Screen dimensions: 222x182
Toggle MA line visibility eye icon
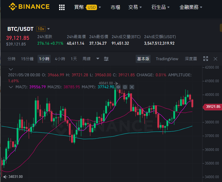pyautogui.click(x=118, y=87)
